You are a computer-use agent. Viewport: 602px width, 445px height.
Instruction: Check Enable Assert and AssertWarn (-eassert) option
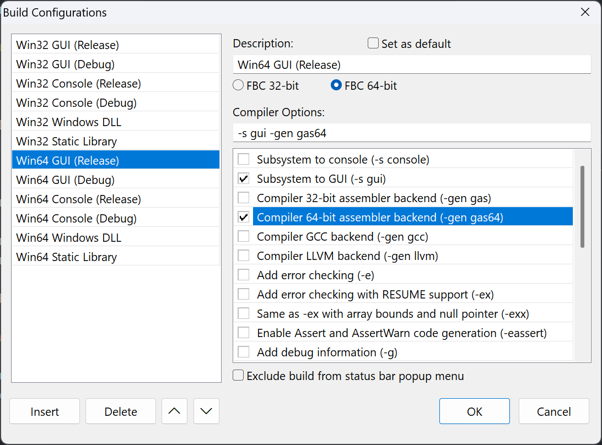(244, 333)
